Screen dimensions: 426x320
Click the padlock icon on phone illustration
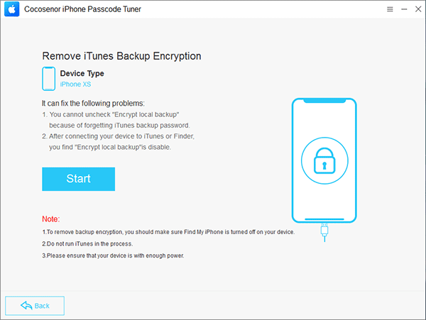click(x=324, y=160)
